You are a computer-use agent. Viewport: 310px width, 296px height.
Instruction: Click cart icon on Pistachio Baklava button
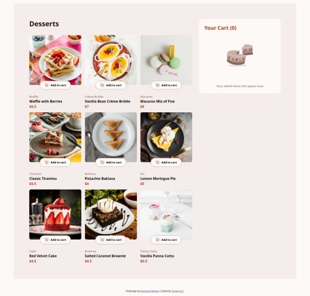click(x=102, y=163)
